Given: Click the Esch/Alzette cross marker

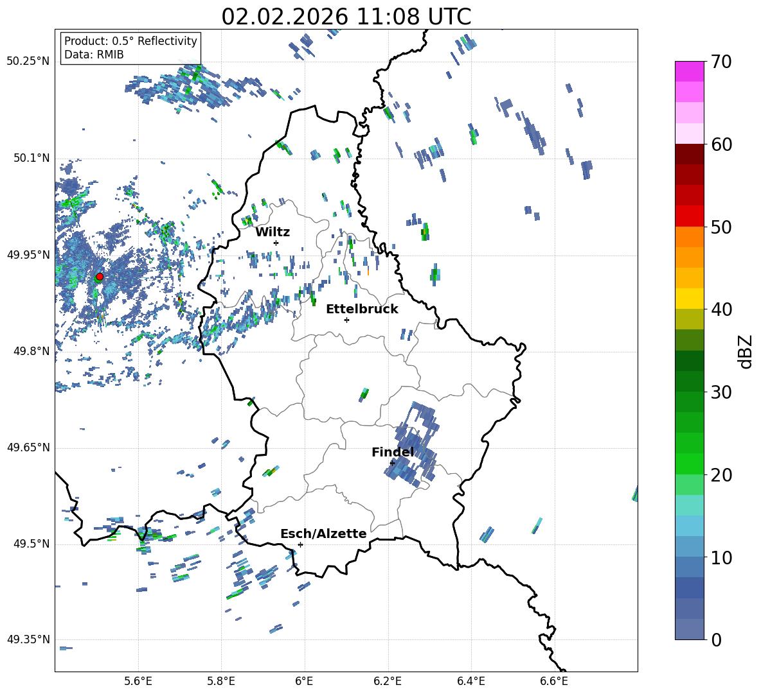Looking at the screenshot, I should coord(300,544).
